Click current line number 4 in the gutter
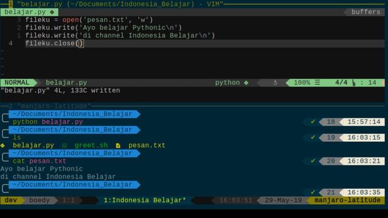This screenshot has height=218, width=388. point(10,44)
